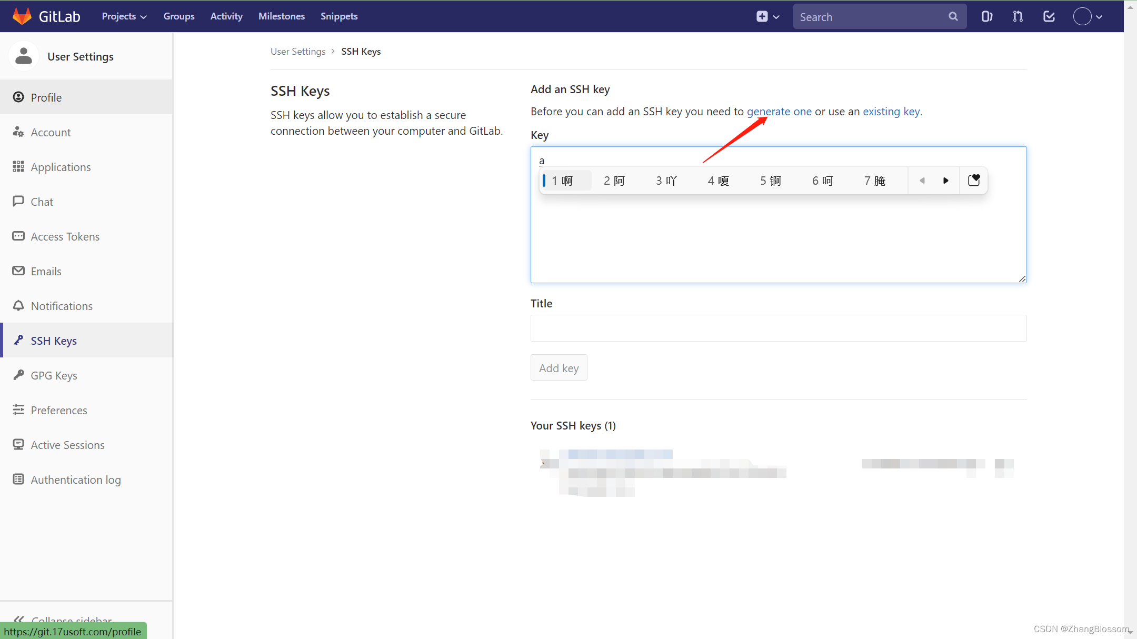Click the Notifications bell icon
1137x639 pixels.
tap(18, 305)
